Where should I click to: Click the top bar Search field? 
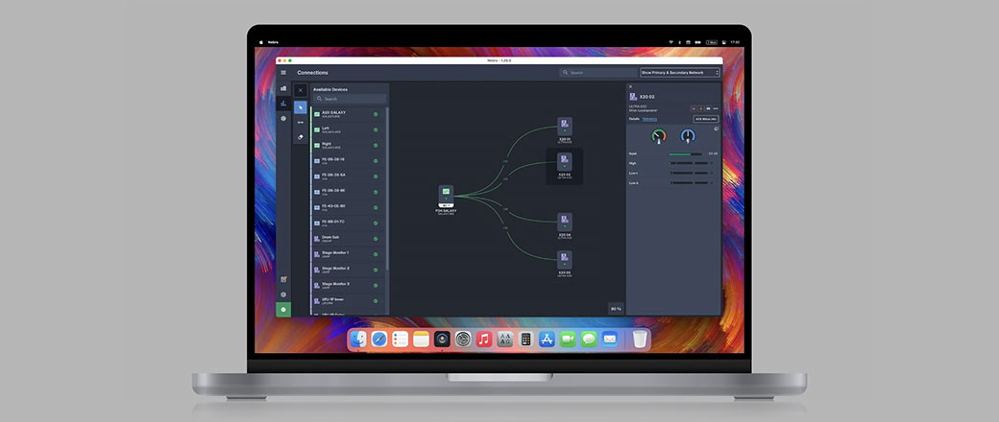pos(597,73)
